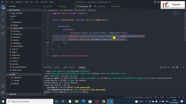Image resolution: width=186 pixels, height=104 pixels.
Task: Expand the Timeline section
Action: (24, 94)
